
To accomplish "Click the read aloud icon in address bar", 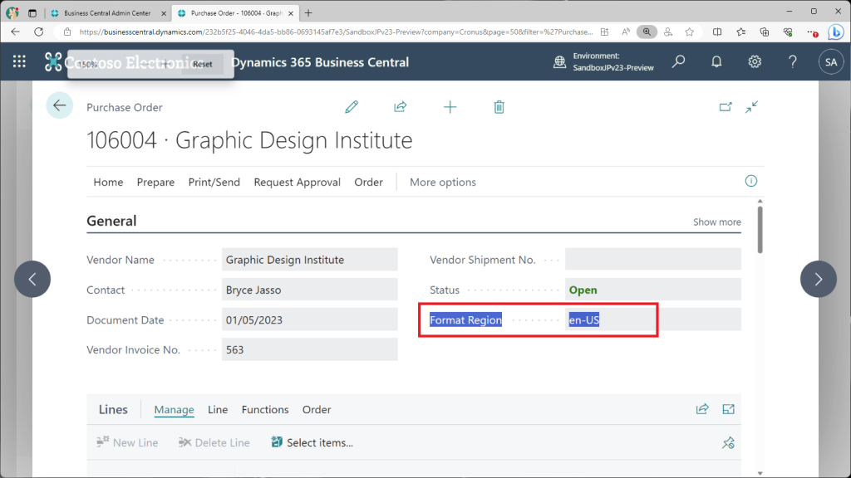I will [626, 32].
